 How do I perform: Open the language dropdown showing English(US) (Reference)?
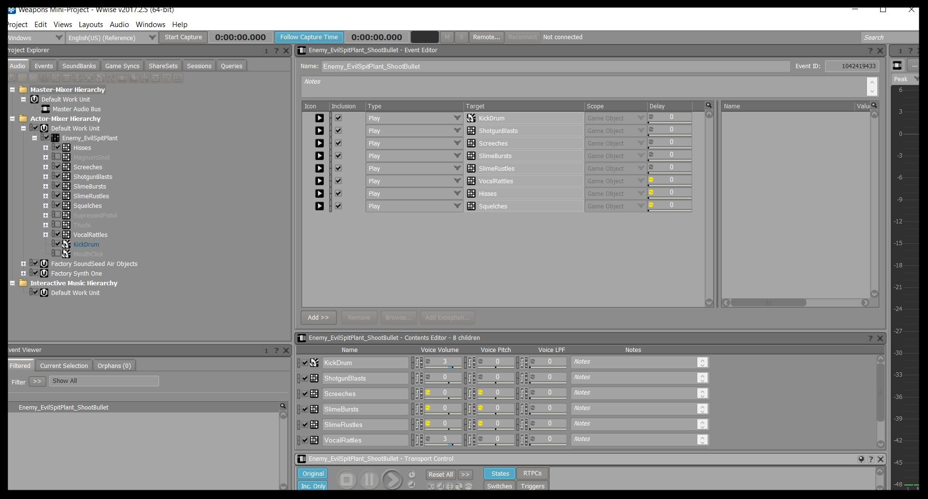coord(152,38)
